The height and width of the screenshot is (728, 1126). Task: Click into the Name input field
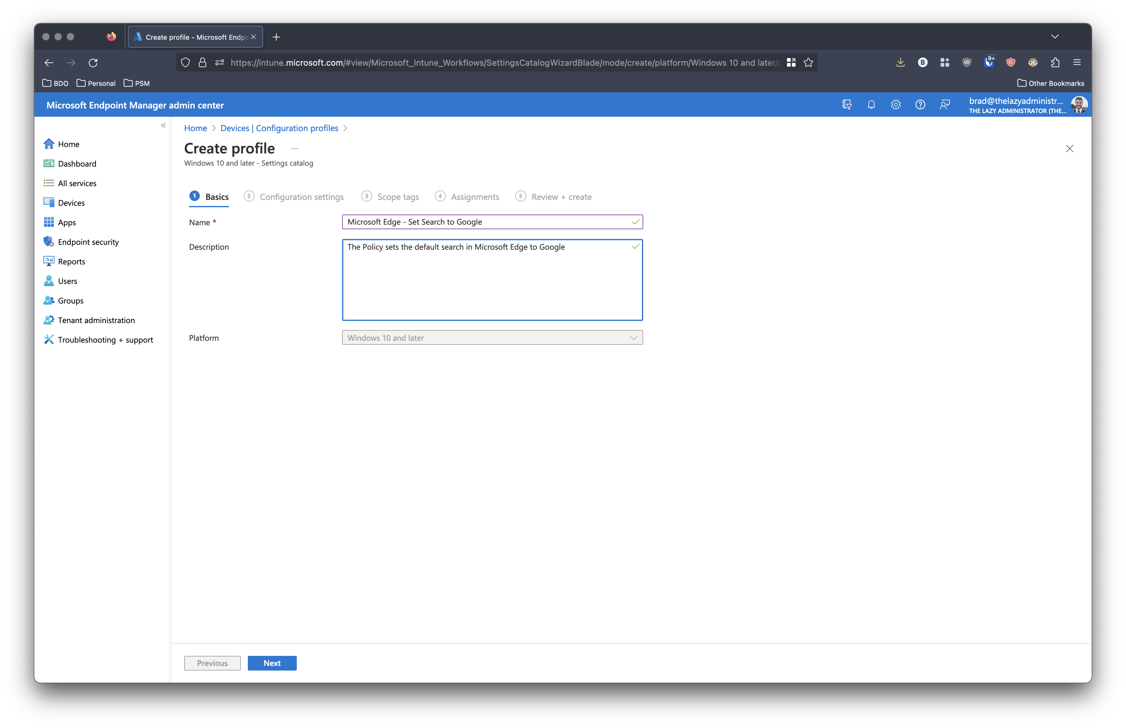[x=492, y=222]
